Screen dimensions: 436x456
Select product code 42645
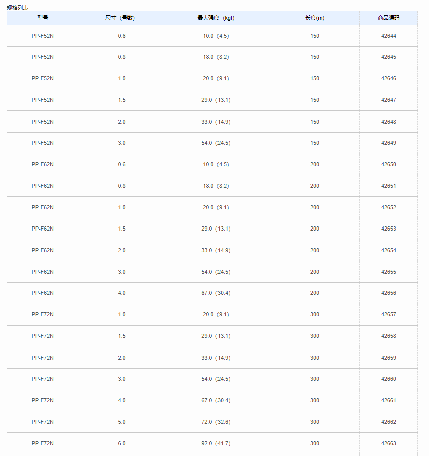[389, 57]
